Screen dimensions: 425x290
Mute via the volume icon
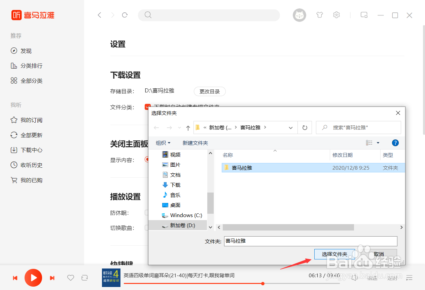point(354,278)
